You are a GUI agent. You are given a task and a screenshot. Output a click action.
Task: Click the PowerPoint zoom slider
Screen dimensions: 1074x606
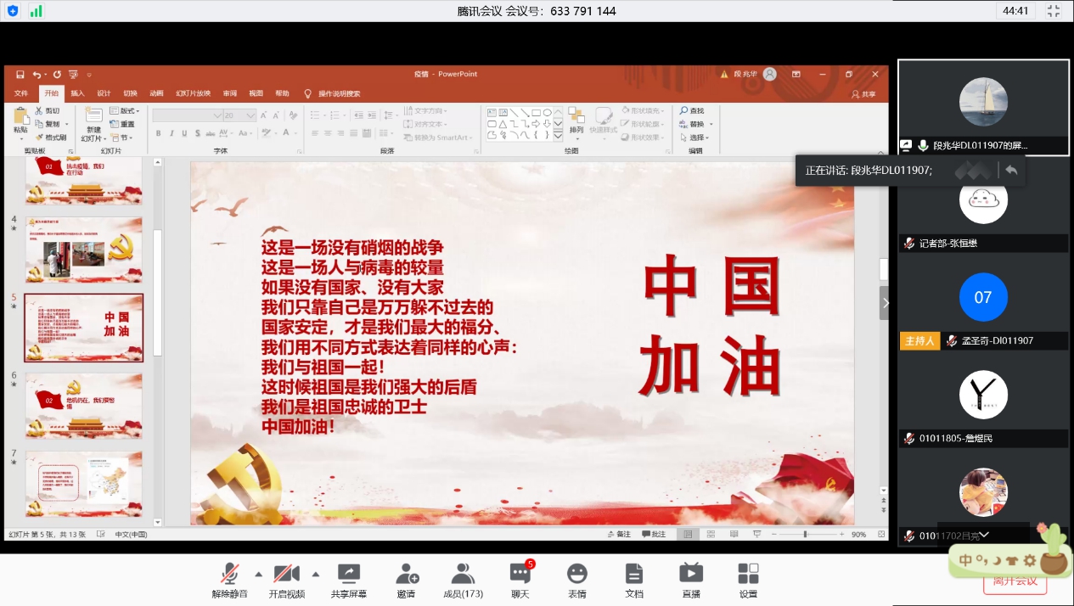tap(805, 534)
